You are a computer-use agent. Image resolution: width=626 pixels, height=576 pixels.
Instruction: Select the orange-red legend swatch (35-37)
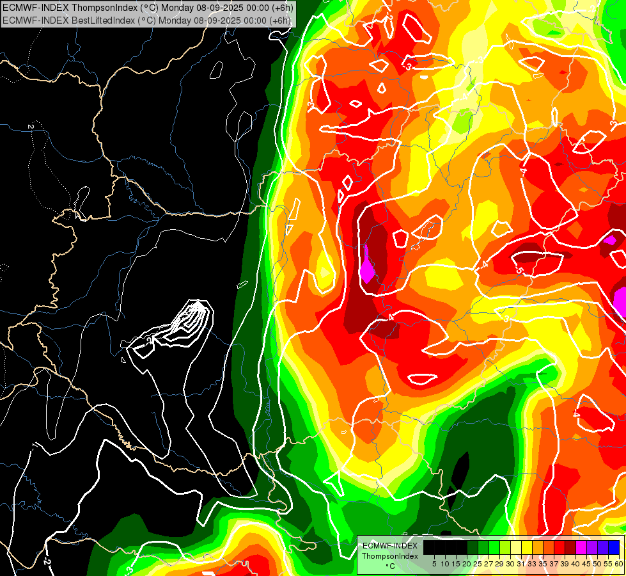click(549, 548)
